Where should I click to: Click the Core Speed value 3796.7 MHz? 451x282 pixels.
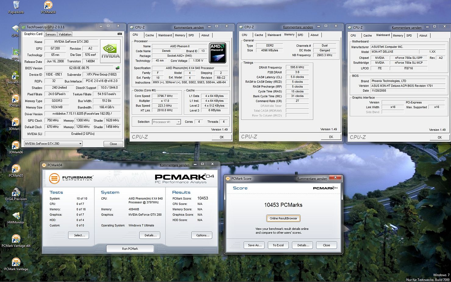(165, 96)
